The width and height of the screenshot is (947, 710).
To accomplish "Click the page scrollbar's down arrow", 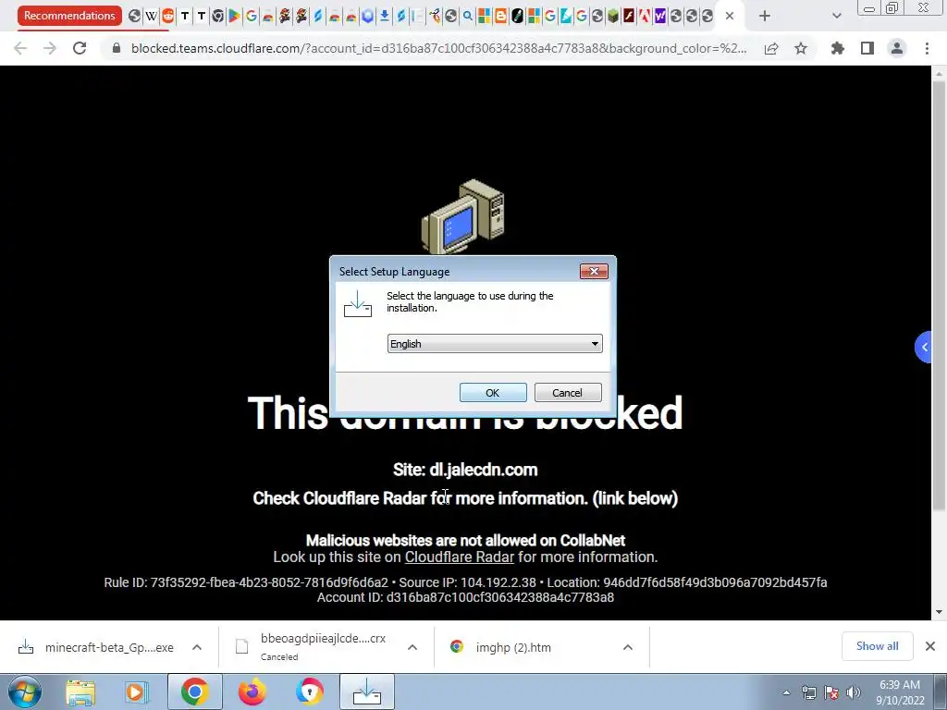I will click(x=939, y=612).
